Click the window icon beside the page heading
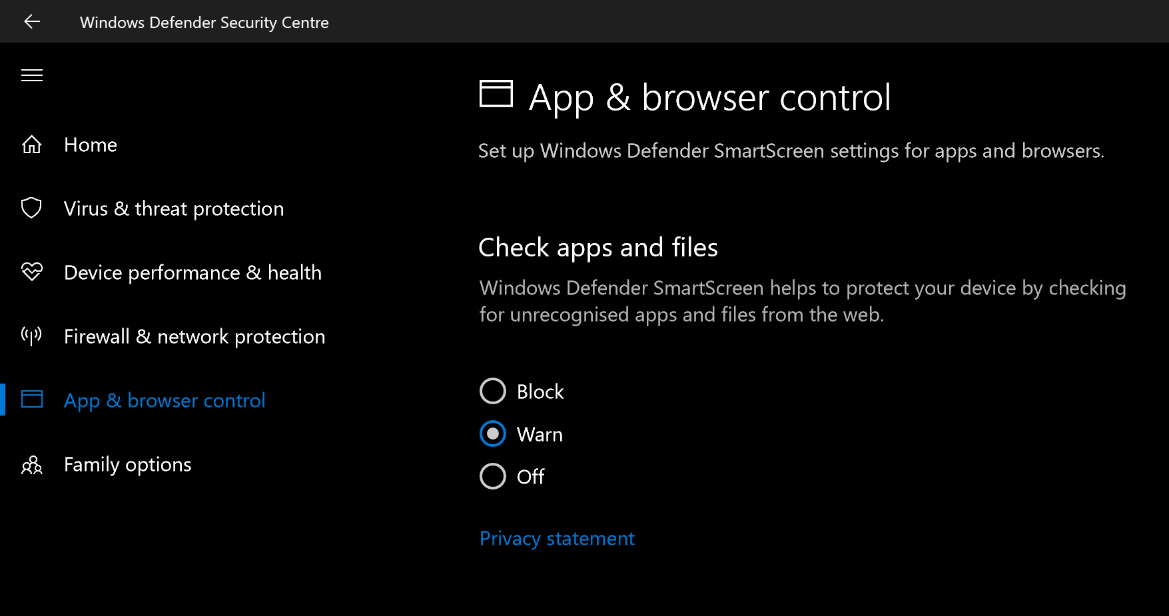This screenshot has width=1169, height=616. click(x=496, y=94)
